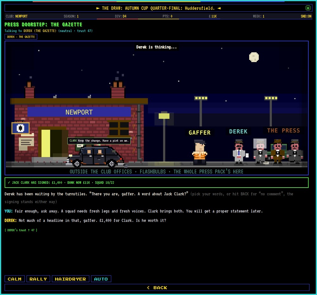
Task: Click the black taxi by the offices
Action: click(95, 156)
